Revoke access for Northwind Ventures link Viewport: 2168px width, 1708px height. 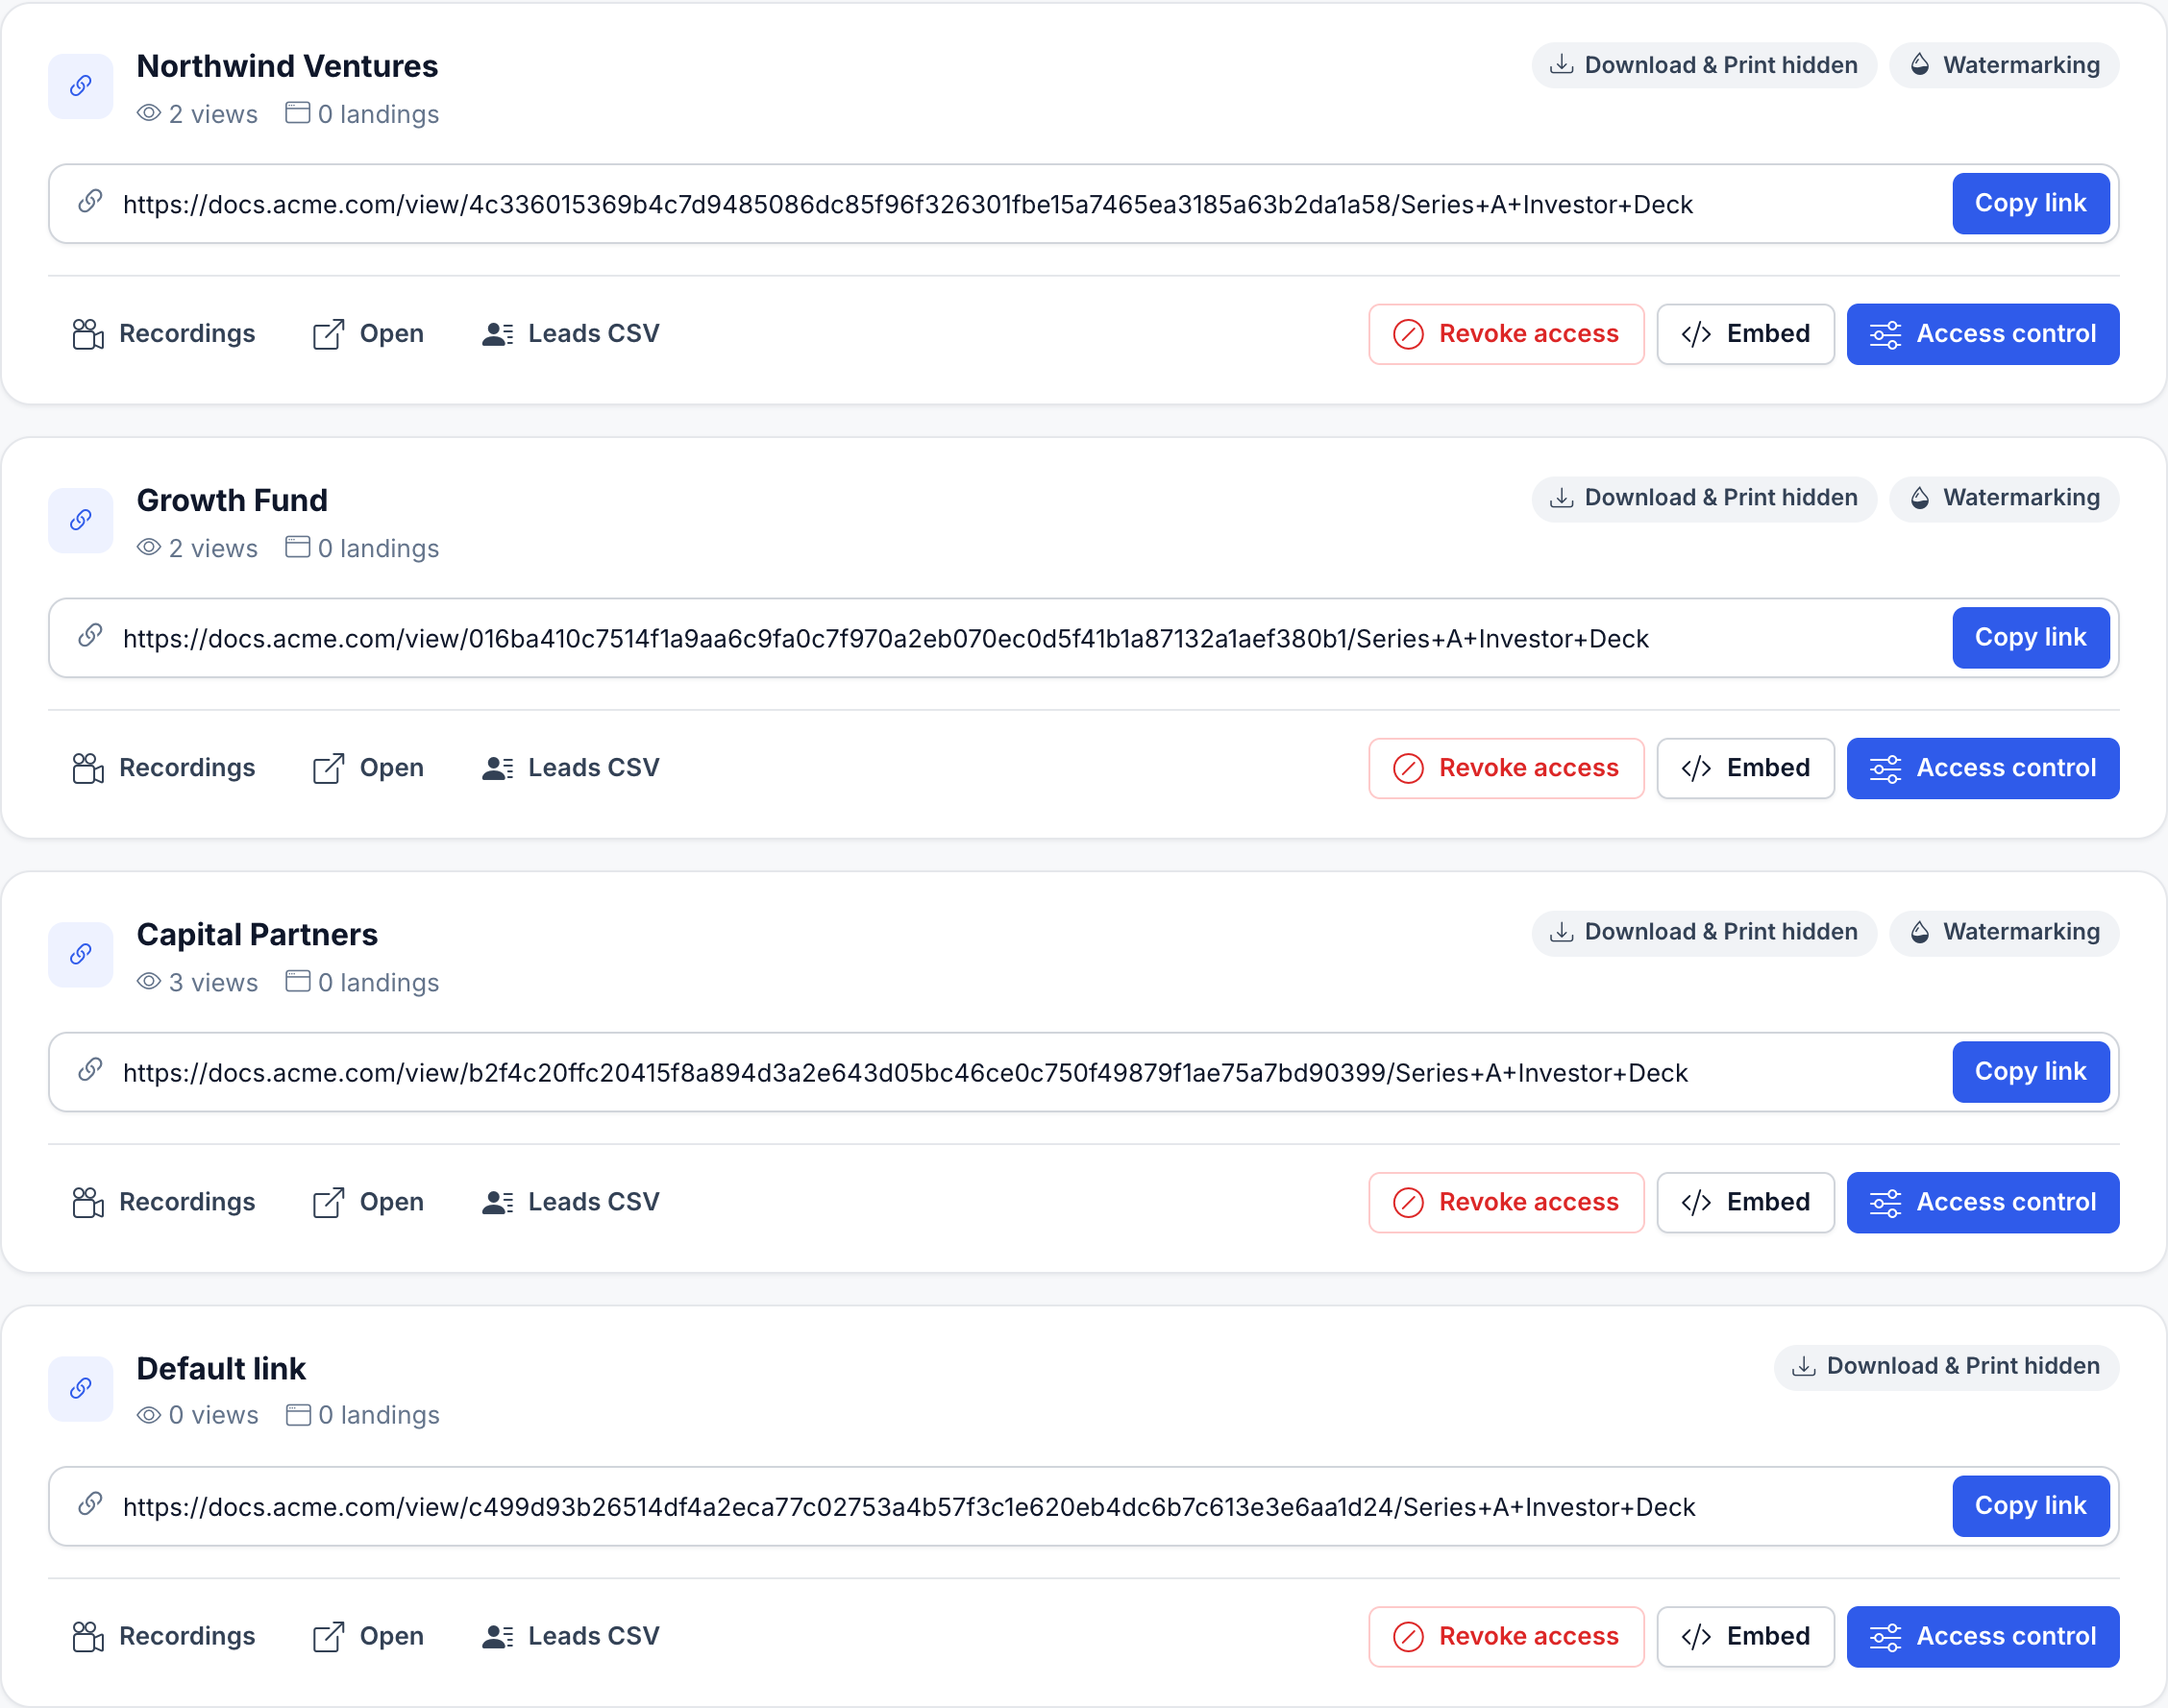point(1506,334)
